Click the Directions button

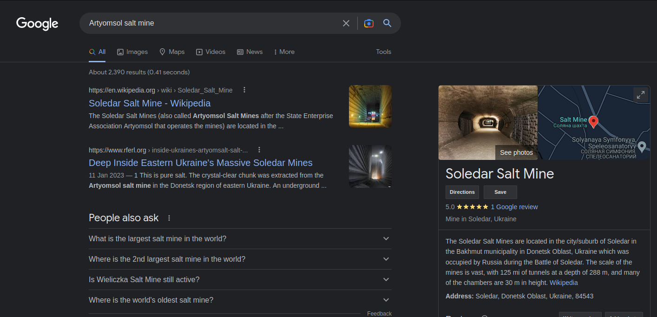pos(462,192)
